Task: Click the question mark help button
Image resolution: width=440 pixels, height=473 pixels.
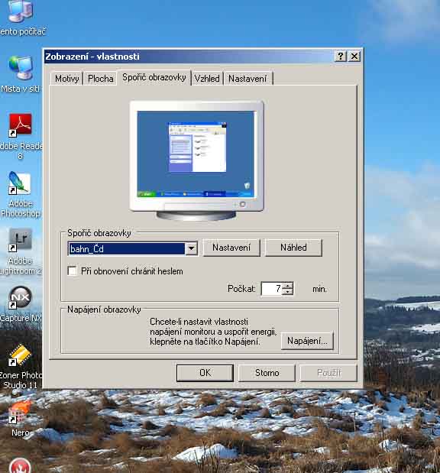Action: click(340, 56)
